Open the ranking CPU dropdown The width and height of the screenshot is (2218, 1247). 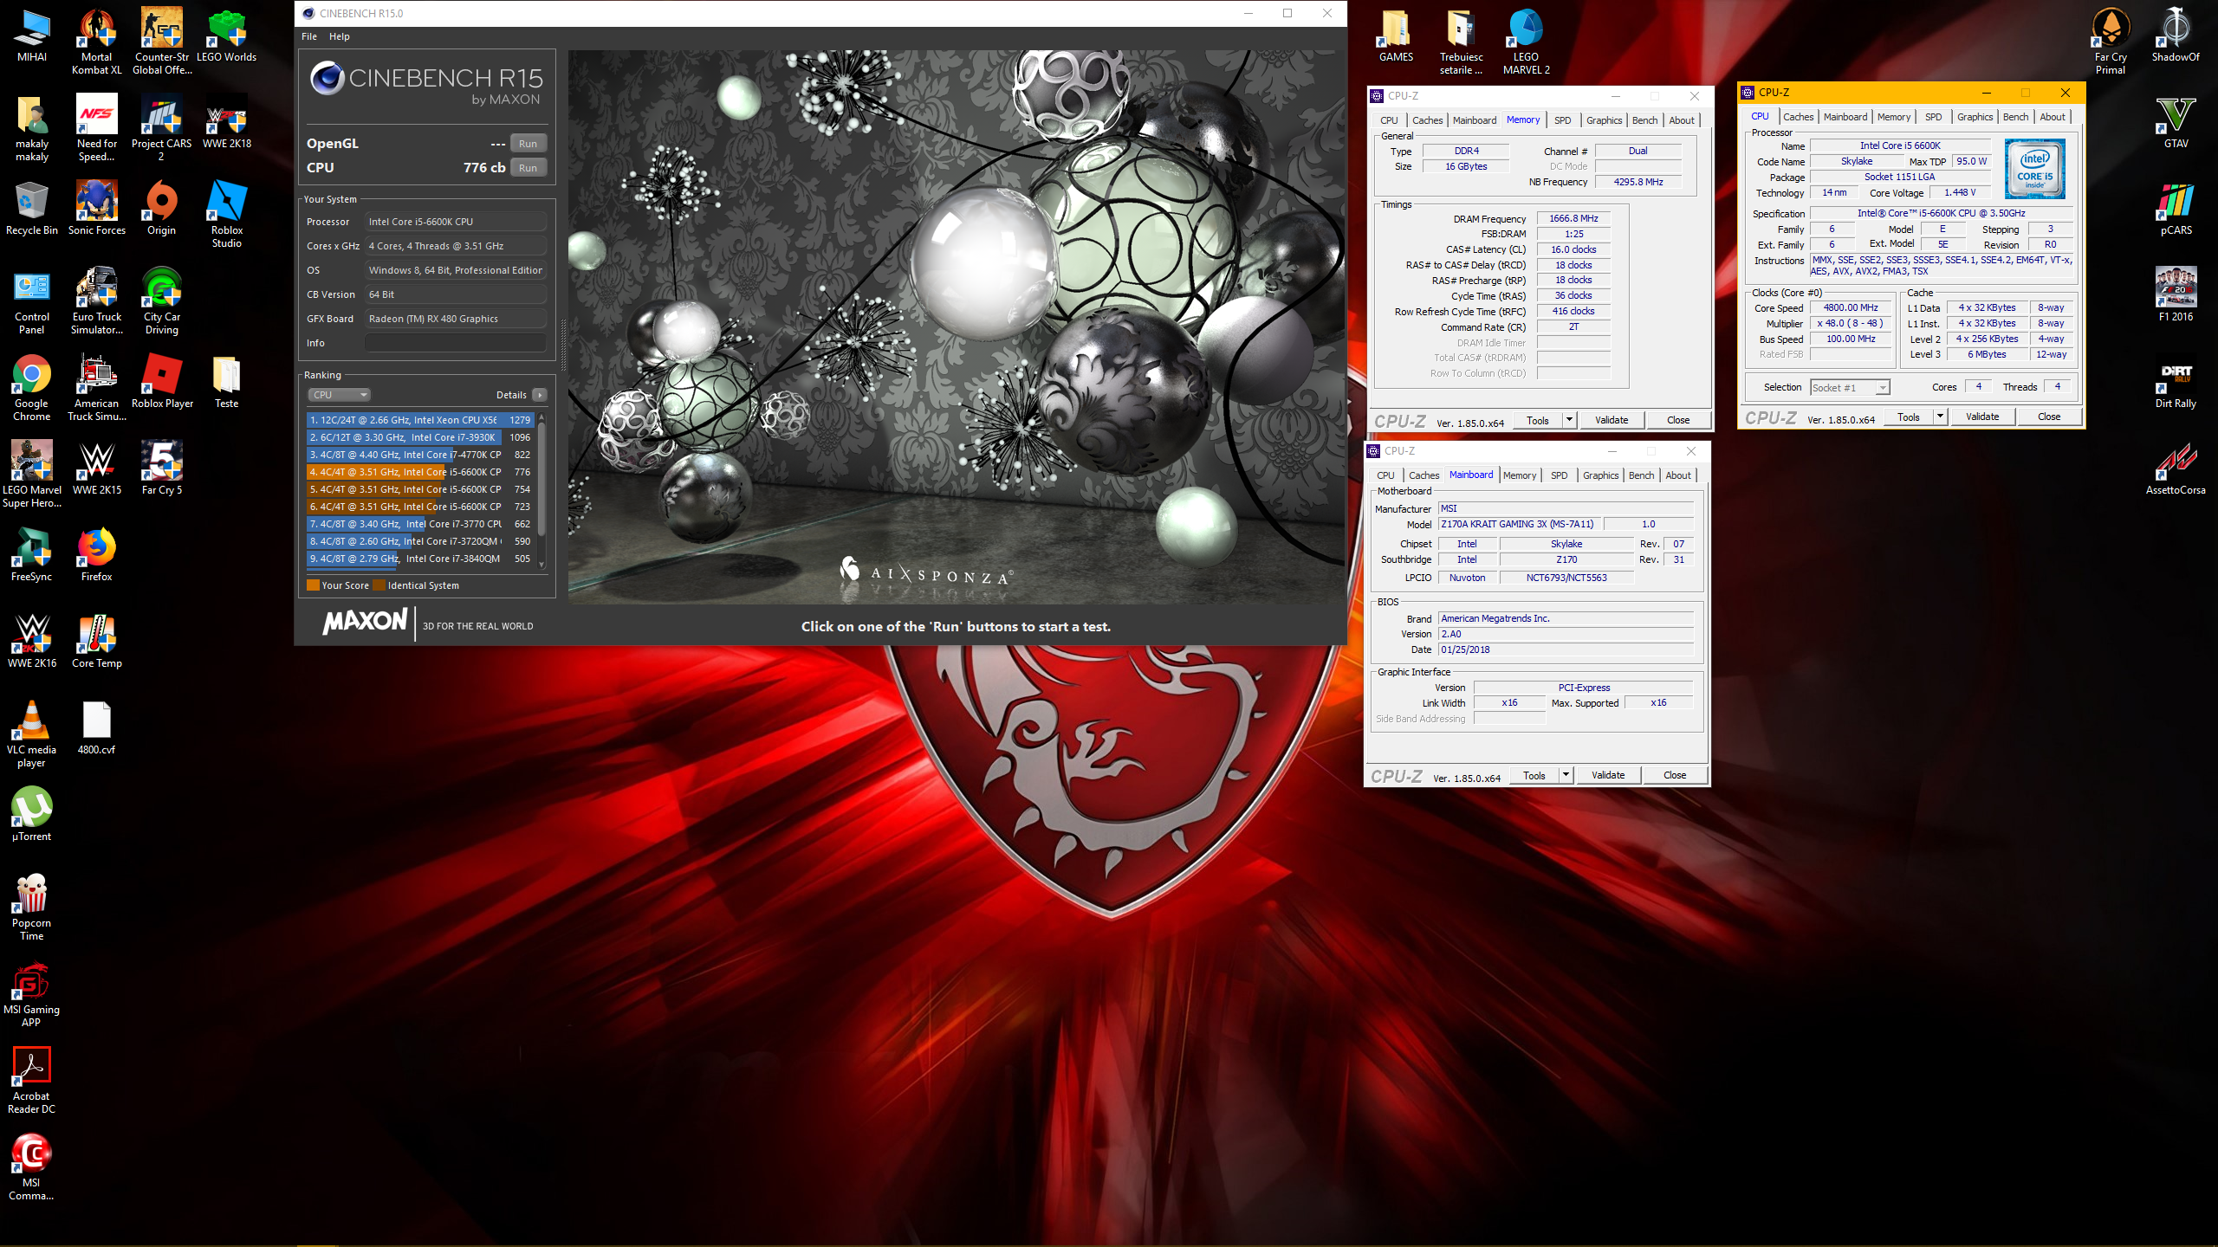point(339,395)
